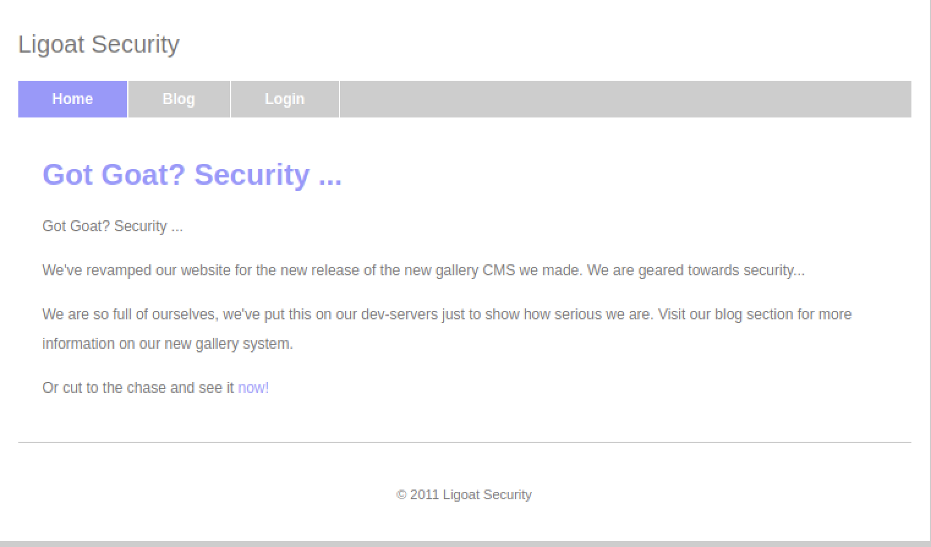Click "information on our new gallery system." line
This screenshot has height=547, width=931.
pyautogui.click(x=168, y=344)
